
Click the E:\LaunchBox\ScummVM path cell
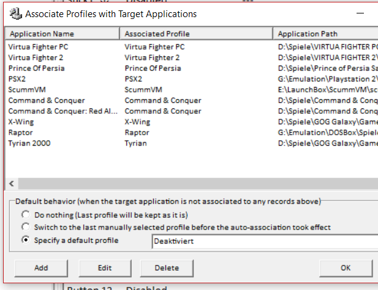(x=328, y=90)
